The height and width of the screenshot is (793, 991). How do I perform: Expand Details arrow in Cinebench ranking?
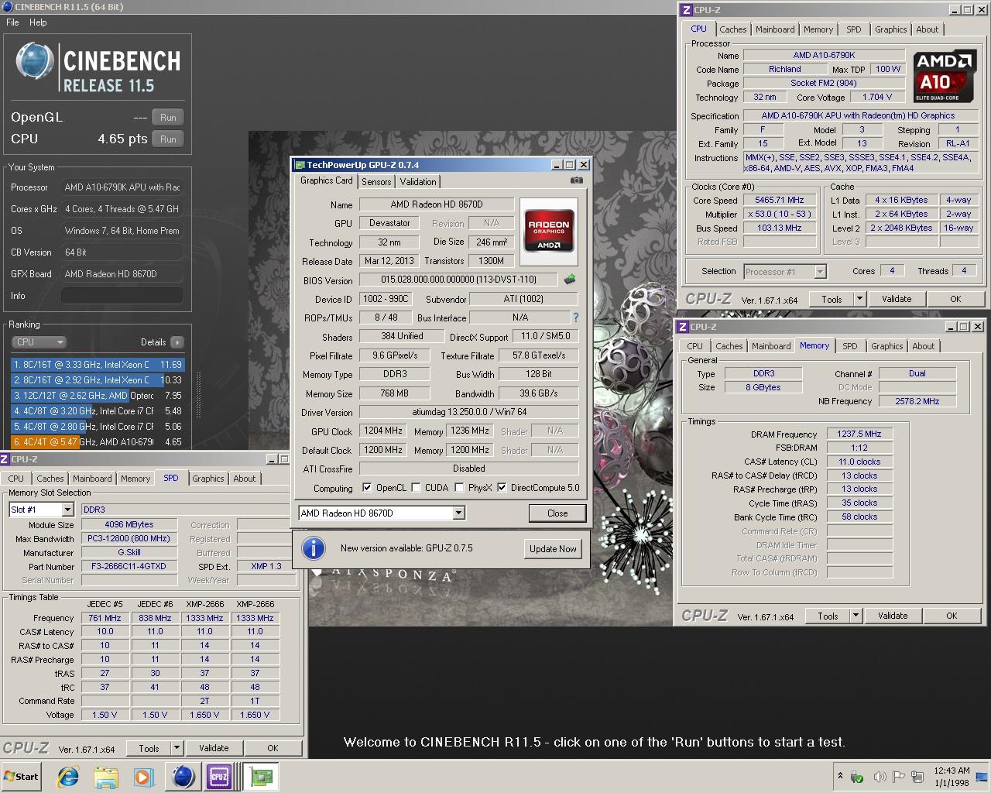tap(177, 342)
